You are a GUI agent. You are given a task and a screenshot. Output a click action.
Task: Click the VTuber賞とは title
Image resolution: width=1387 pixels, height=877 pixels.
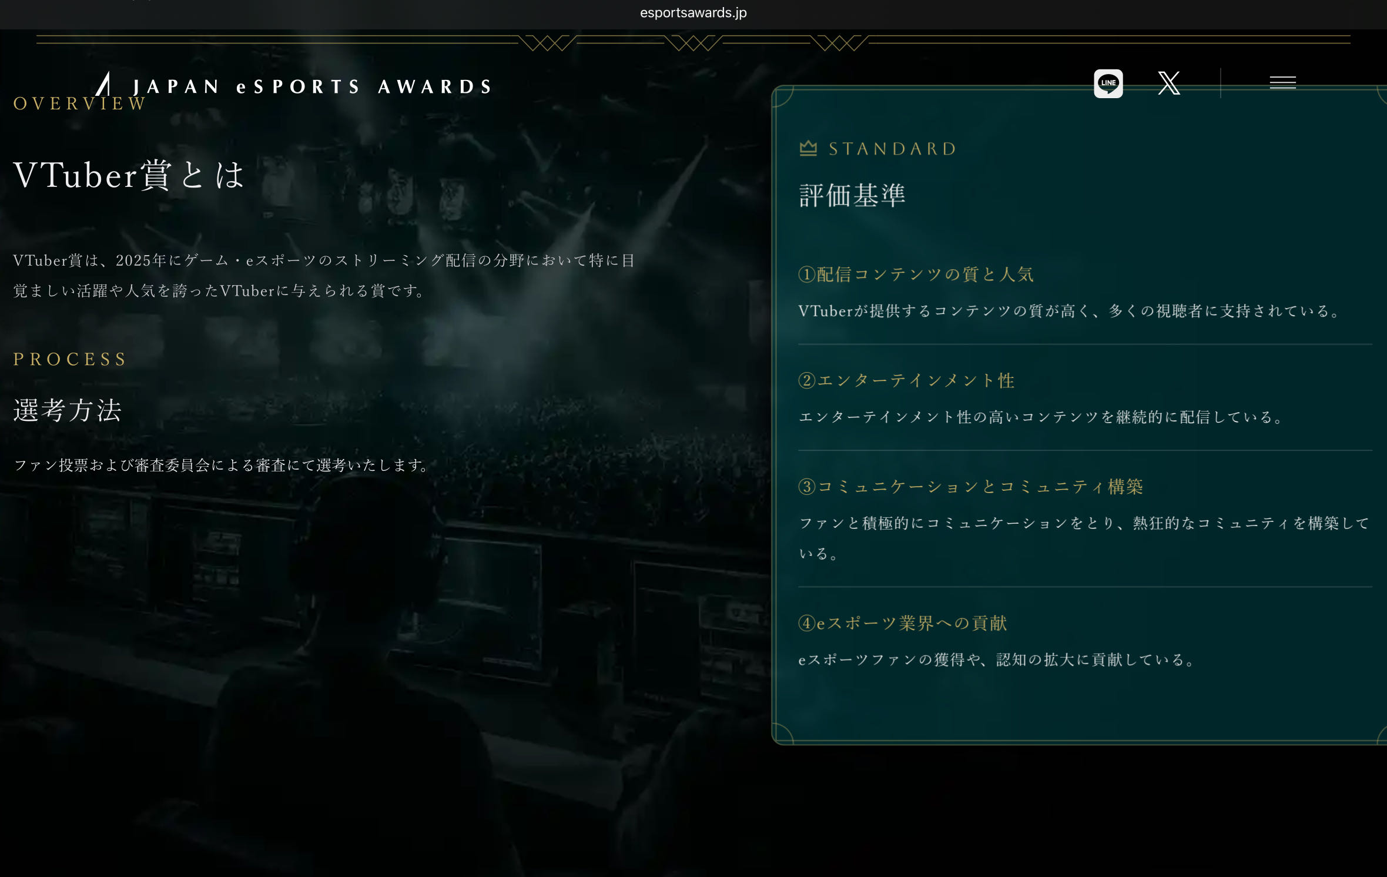pyautogui.click(x=129, y=175)
